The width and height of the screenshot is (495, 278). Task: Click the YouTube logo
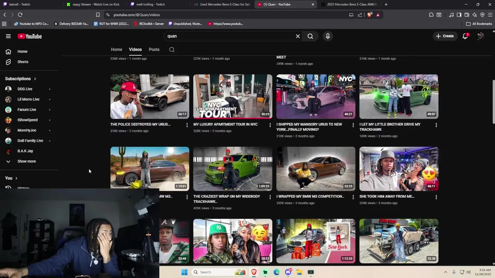[29, 36]
